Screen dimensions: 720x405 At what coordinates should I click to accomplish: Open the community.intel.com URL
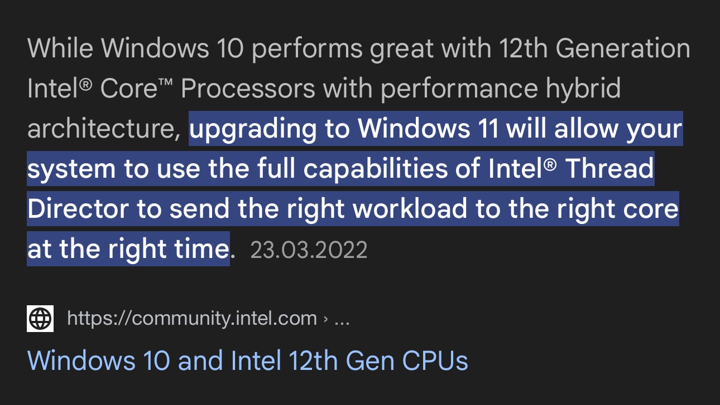pos(191,319)
